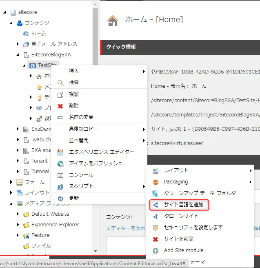Select the ホーム item under コンテンツ
Screen dimensions: 260x268
pyautogui.click(x=39, y=33)
